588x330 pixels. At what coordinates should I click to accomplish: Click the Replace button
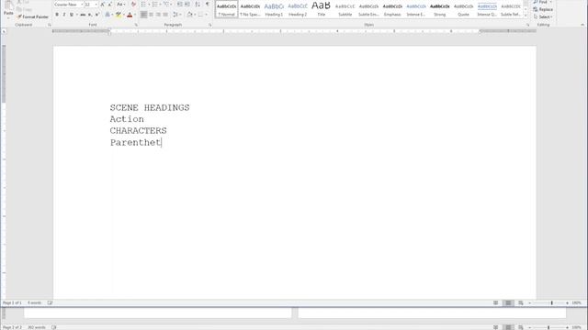pos(543,9)
